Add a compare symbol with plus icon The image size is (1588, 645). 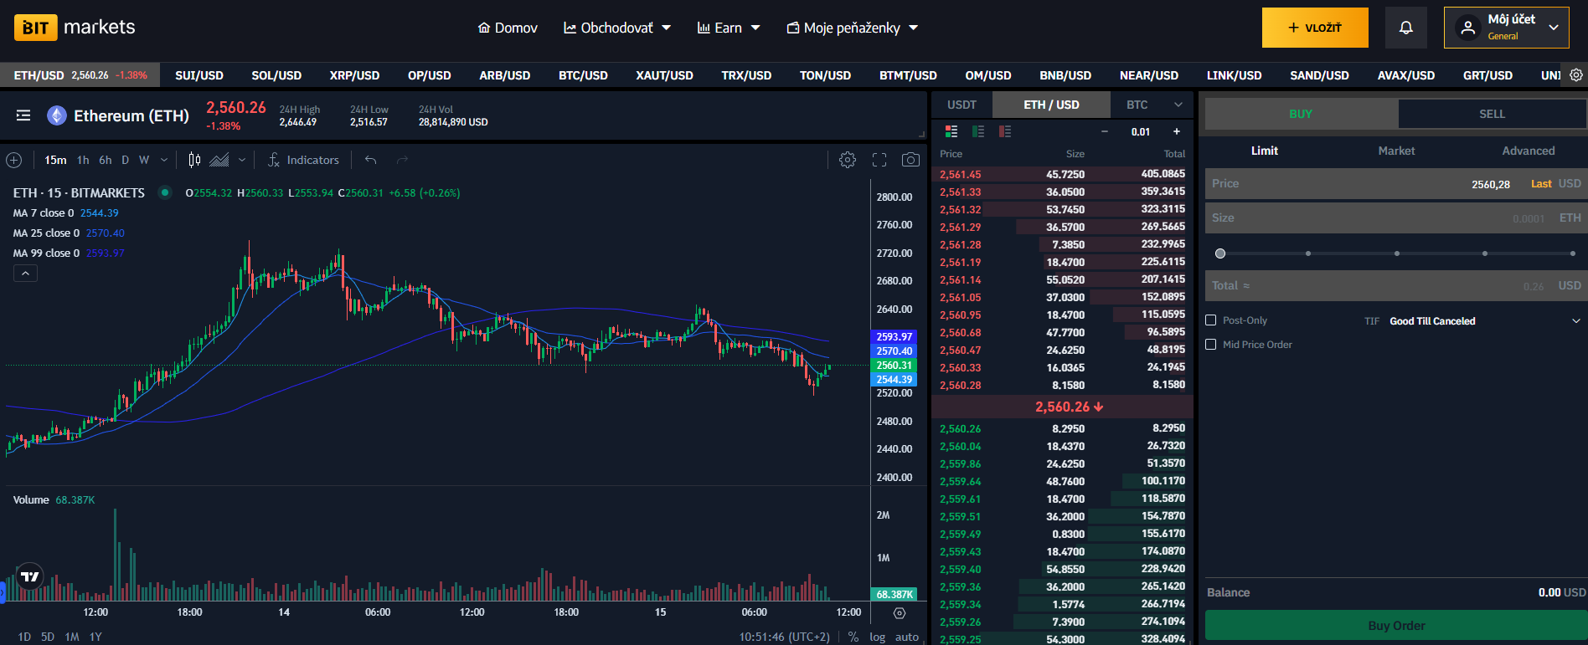(x=14, y=160)
